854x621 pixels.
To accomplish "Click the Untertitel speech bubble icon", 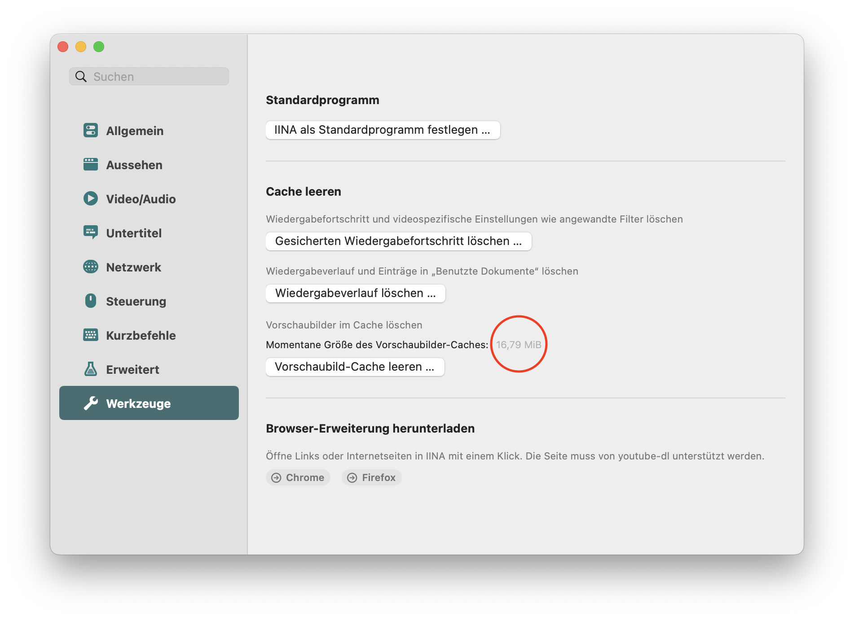I will pyautogui.click(x=91, y=232).
